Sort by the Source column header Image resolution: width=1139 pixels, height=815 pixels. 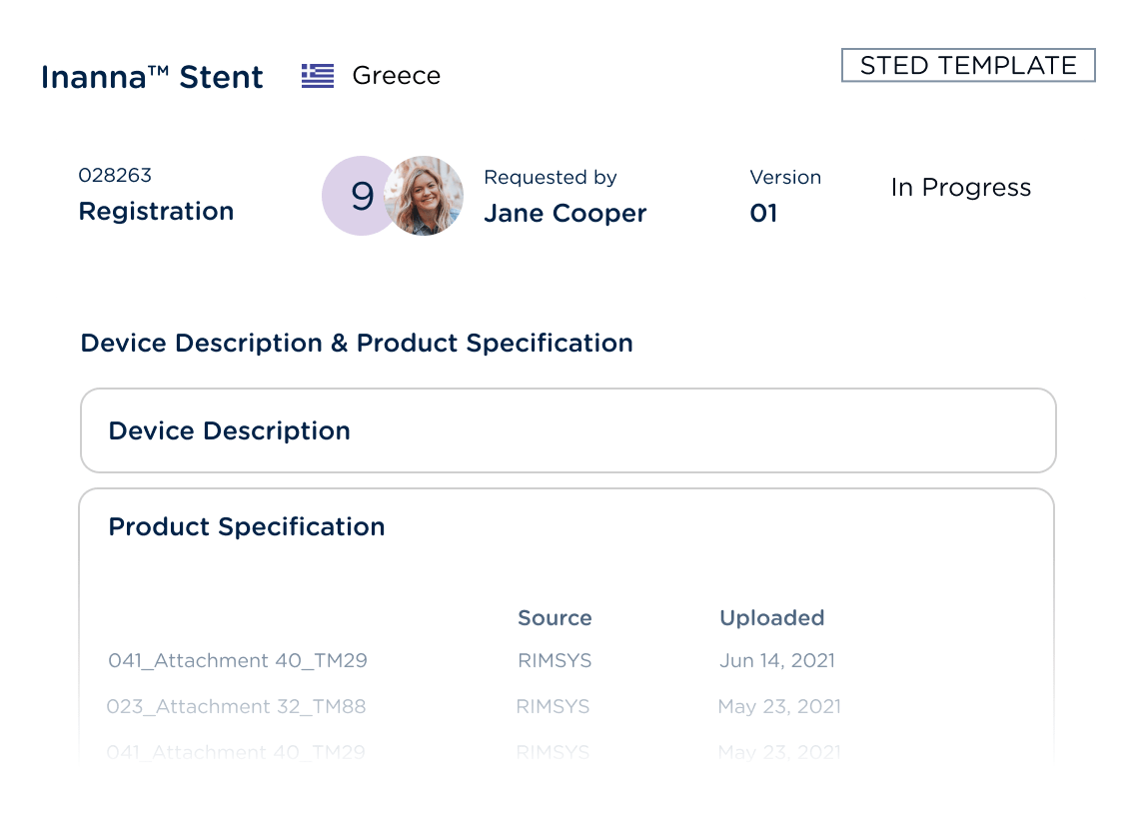[555, 618]
